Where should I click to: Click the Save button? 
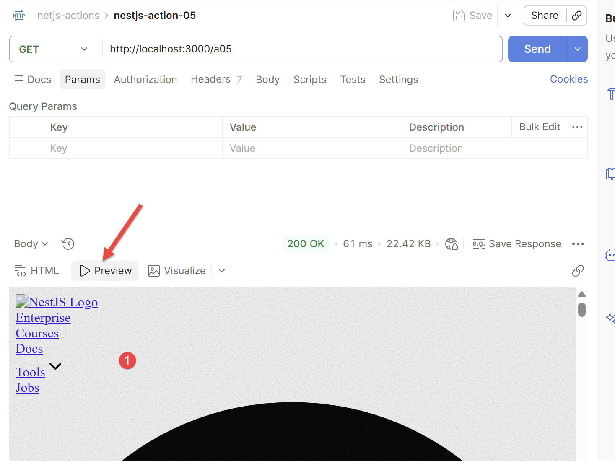point(473,16)
